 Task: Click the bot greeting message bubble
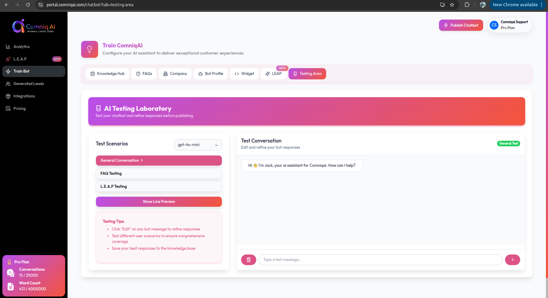pyautogui.click(x=302, y=166)
